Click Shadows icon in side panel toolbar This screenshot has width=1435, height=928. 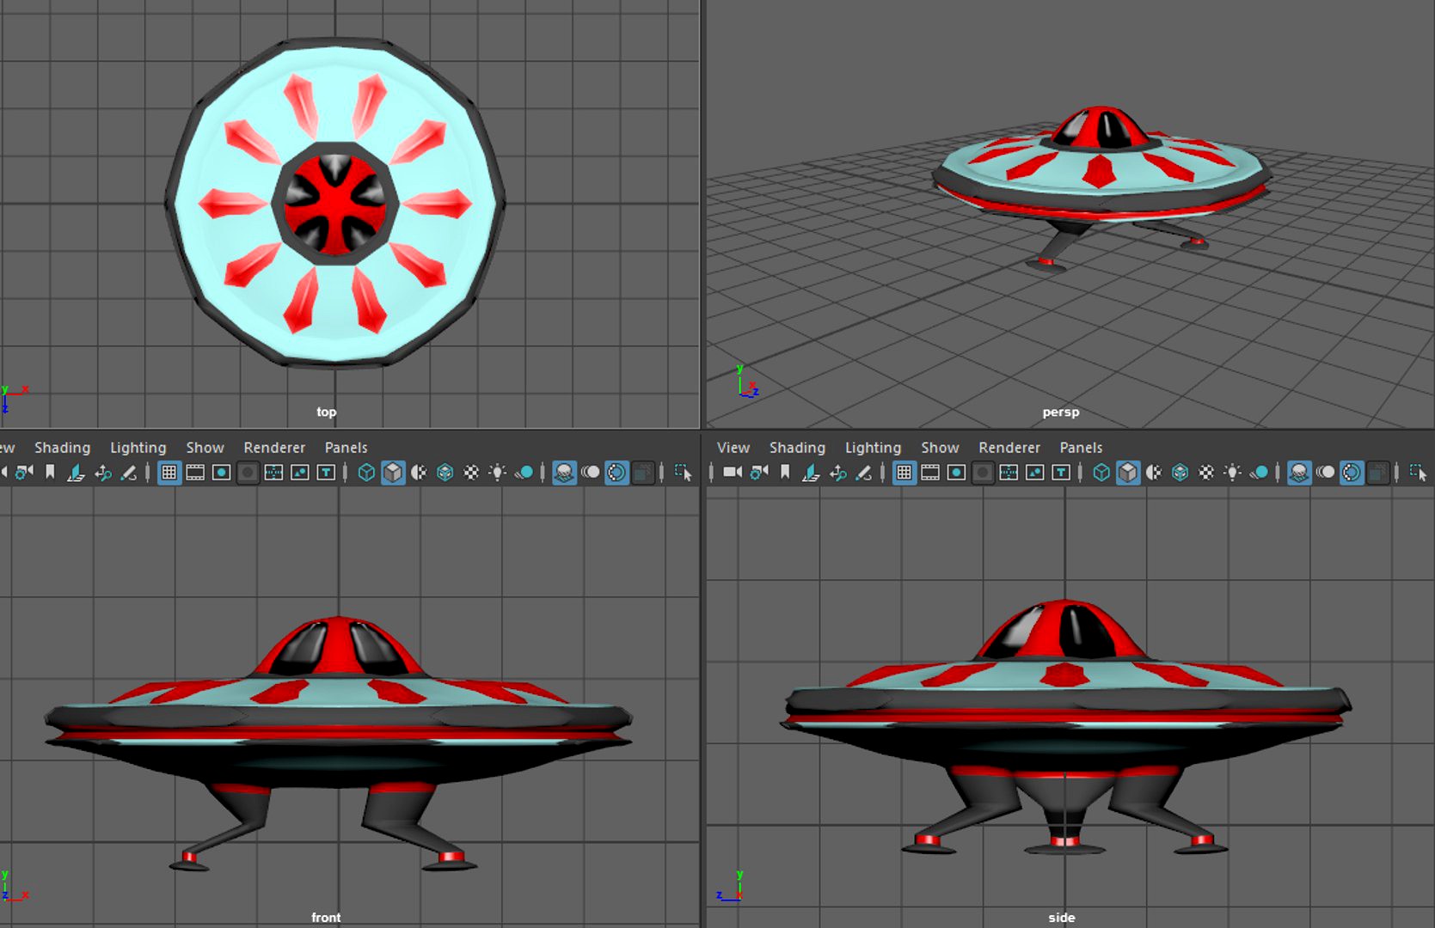click(1259, 472)
